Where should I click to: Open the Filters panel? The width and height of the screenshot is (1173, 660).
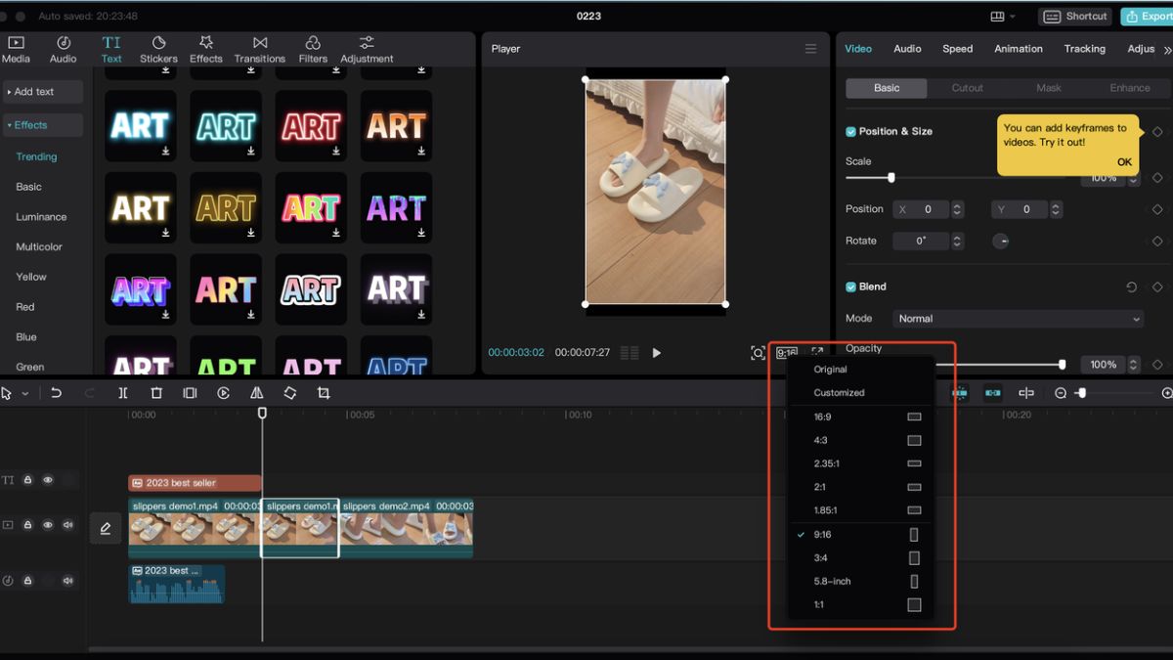[x=313, y=49]
